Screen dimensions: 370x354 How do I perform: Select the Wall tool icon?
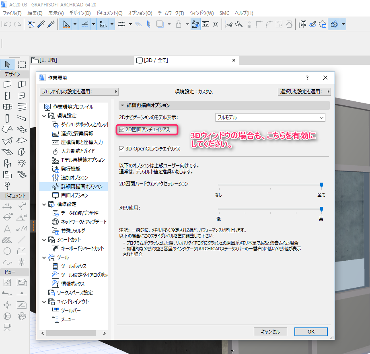(x=7, y=84)
